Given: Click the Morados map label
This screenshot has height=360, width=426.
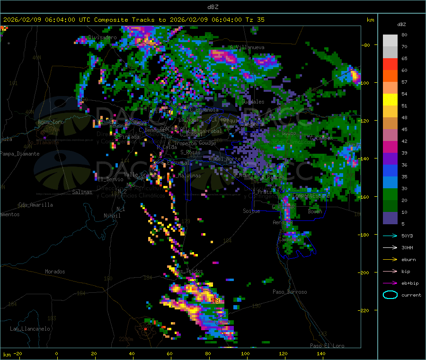Looking at the screenshot, I should pos(55,272).
